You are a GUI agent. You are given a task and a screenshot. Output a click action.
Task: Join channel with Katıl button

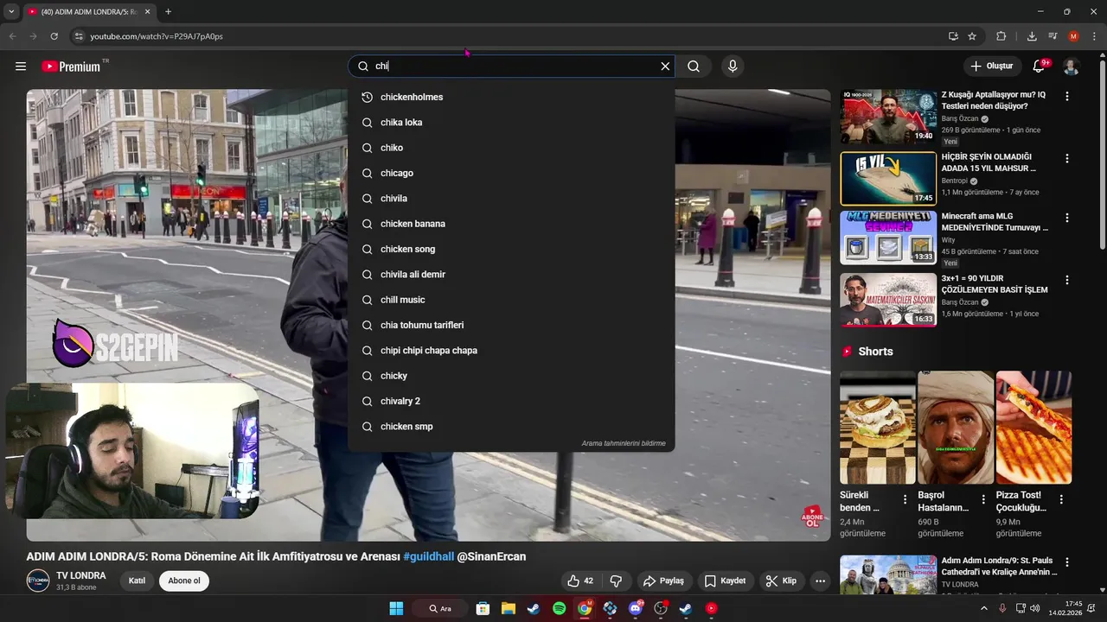(x=137, y=581)
